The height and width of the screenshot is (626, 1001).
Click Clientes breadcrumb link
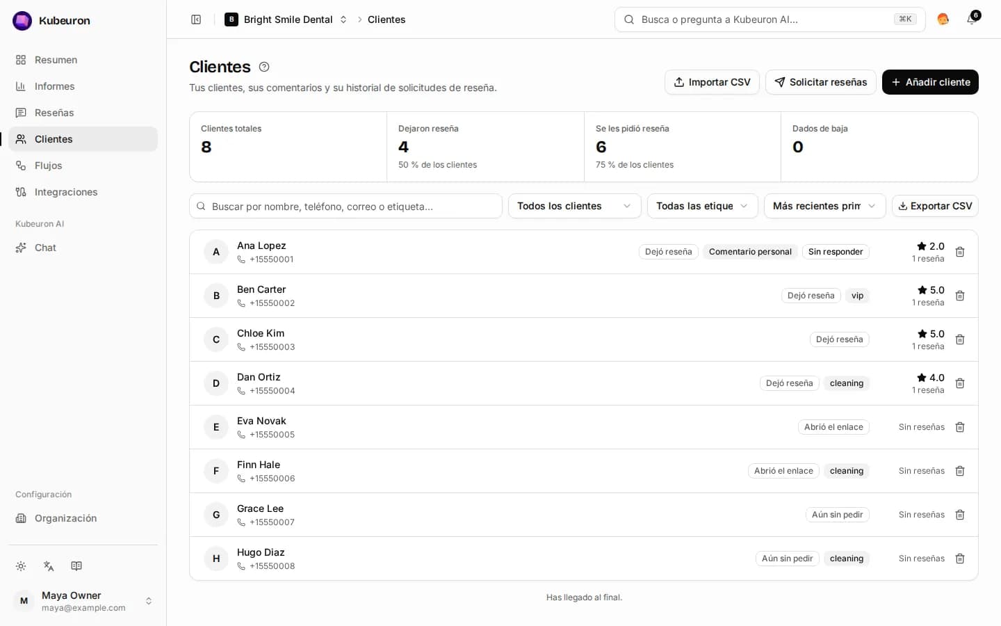click(x=386, y=19)
